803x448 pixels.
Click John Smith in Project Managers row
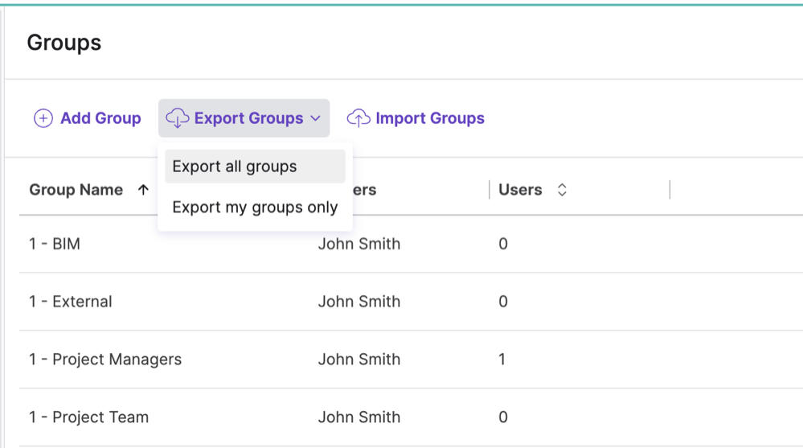tap(359, 360)
